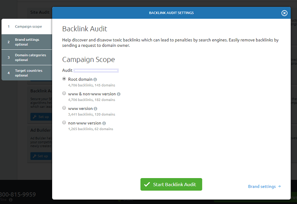This screenshot has height=204, width=297.
Task: Click the '3,441 backlinks, 120 domains' text
Action: point(91,114)
